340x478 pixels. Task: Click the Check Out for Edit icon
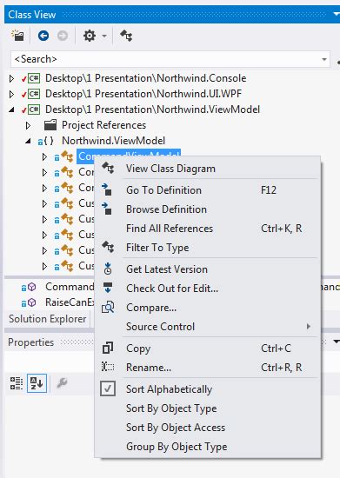tap(108, 288)
